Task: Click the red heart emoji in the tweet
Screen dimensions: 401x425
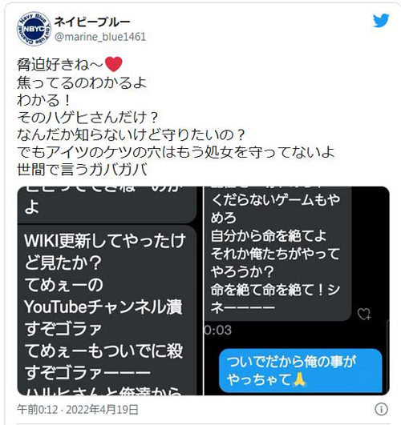Action: coord(114,64)
